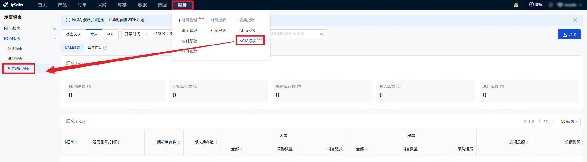The height and width of the screenshot is (162, 587).
Task: Click the search magnifier icon
Action: 322,34
